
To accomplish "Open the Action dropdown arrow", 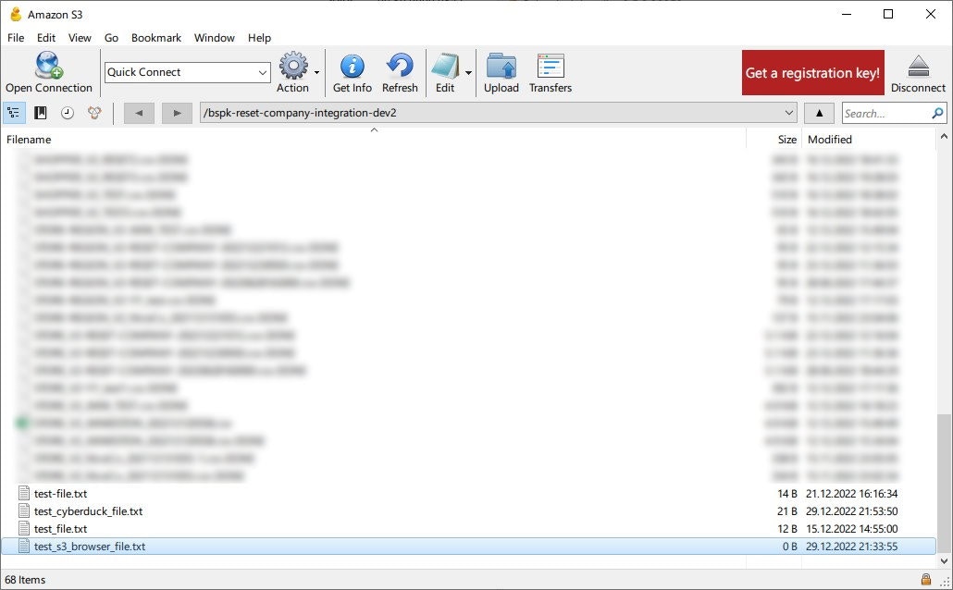I will pyautogui.click(x=316, y=72).
